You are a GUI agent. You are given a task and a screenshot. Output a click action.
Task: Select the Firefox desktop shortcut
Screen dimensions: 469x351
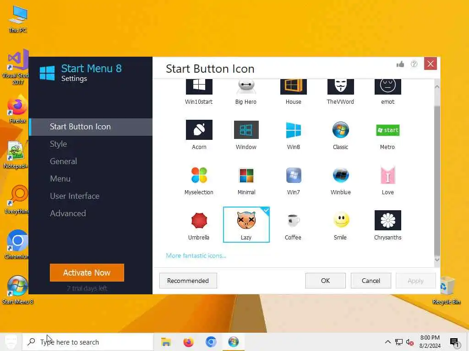click(x=17, y=109)
